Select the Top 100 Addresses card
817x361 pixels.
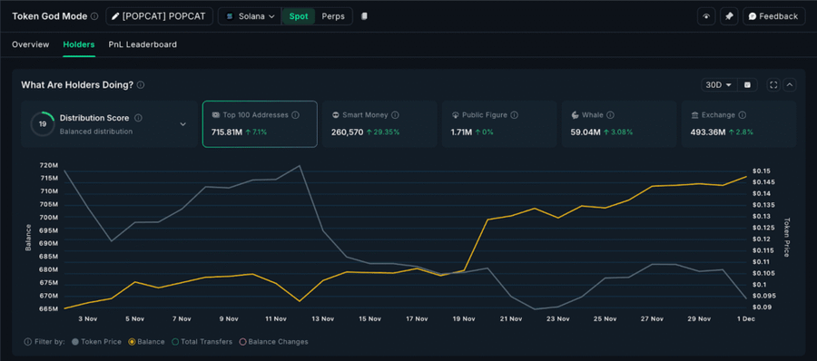[260, 124]
